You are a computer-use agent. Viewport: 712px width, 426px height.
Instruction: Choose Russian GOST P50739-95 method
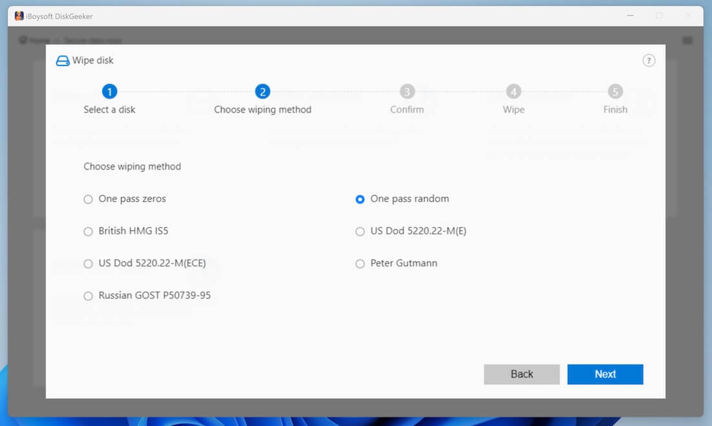pos(89,296)
